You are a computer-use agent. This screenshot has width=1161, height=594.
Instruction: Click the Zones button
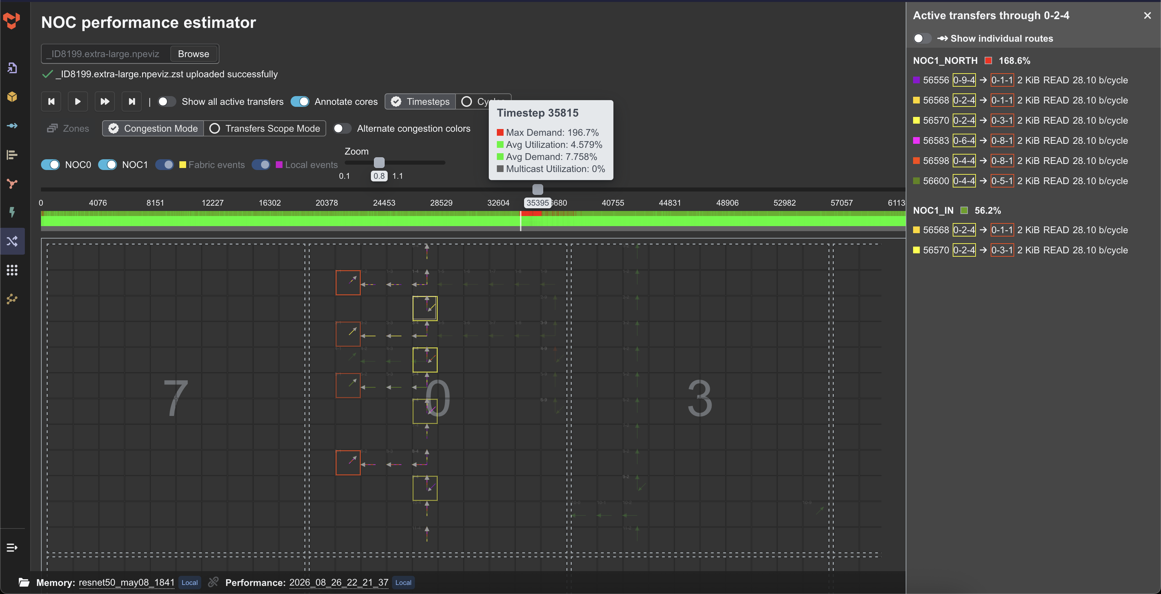click(68, 128)
